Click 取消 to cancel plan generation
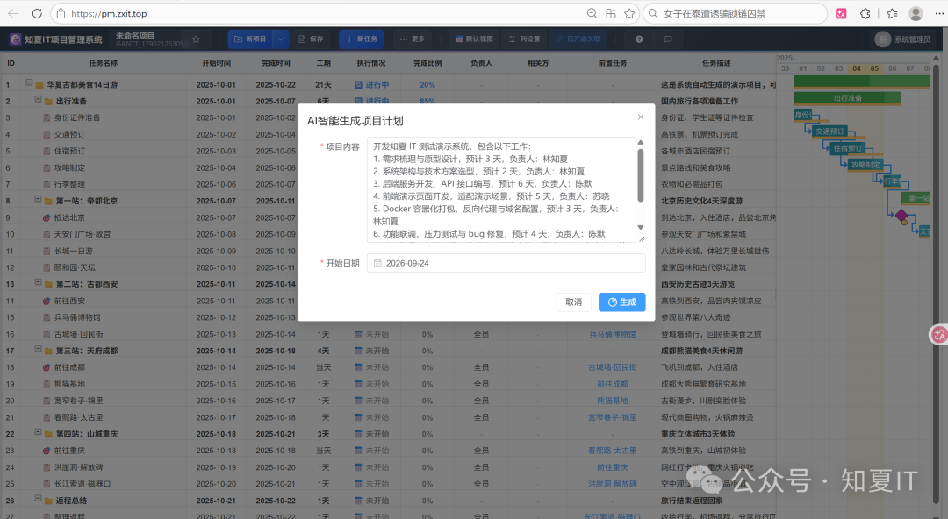The image size is (948, 519). pyautogui.click(x=573, y=302)
